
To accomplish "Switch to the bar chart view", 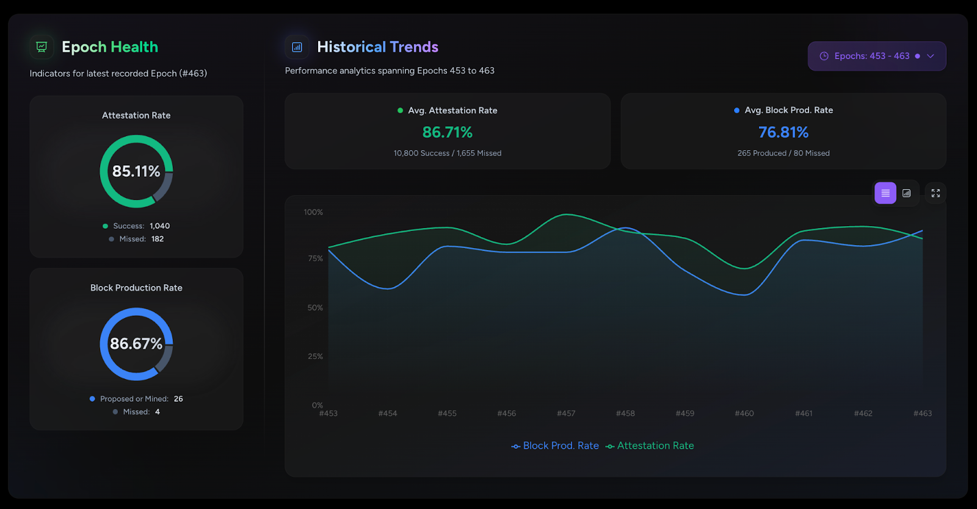I will 906,193.
